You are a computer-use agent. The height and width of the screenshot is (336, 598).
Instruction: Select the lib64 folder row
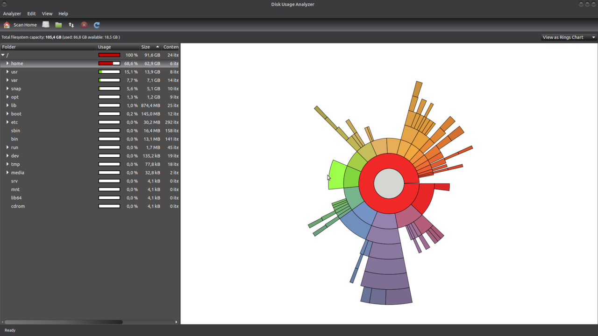(x=90, y=198)
